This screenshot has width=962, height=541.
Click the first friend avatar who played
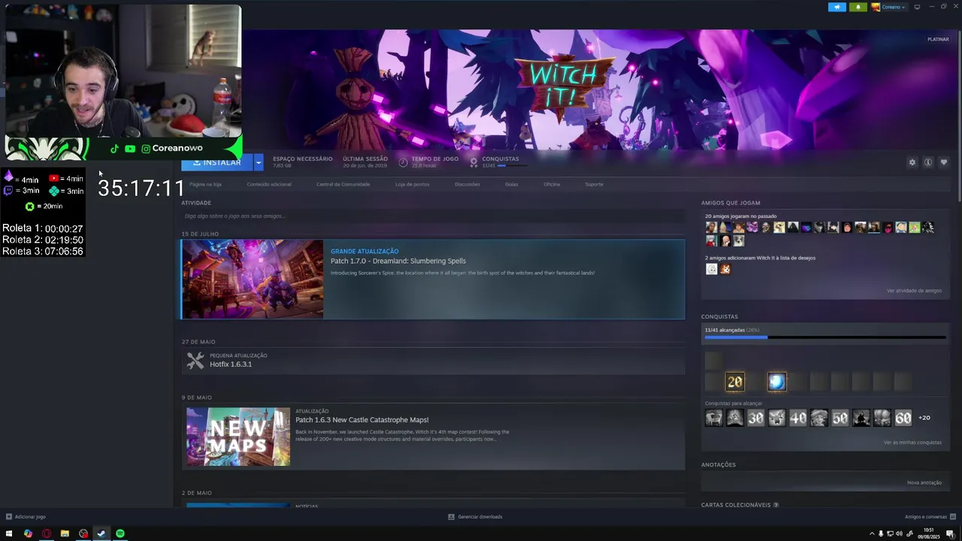click(711, 228)
